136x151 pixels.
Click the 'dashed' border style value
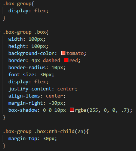[52, 61]
